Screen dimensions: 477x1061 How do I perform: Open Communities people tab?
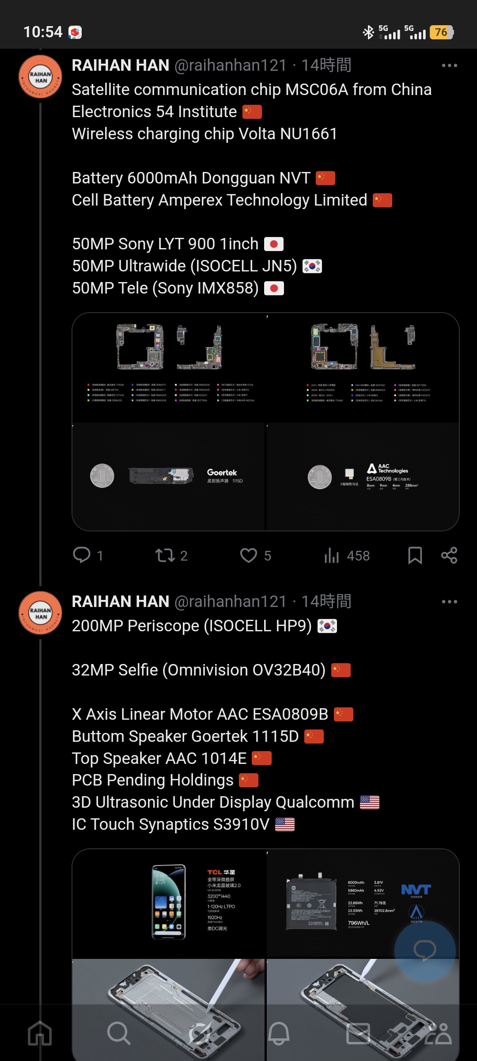tap(438, 1033)
